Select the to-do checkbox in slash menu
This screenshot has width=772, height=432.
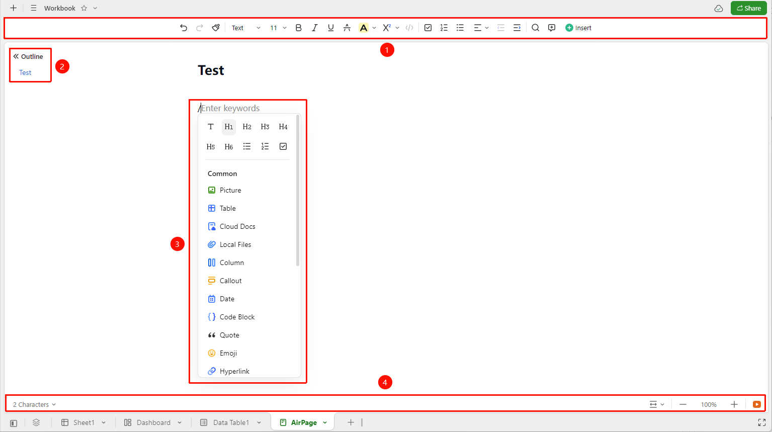(283, 146)
